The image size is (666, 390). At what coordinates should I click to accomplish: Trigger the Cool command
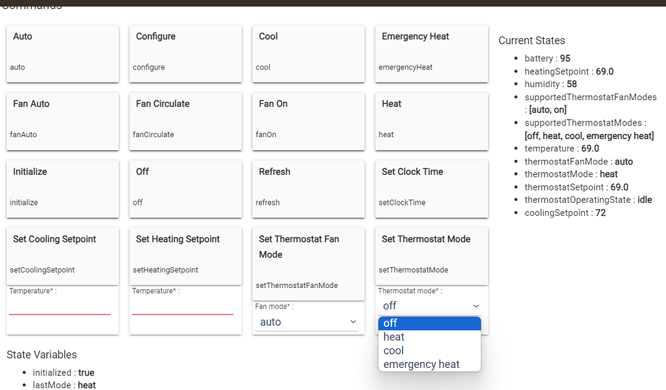(x=308, y=54)
